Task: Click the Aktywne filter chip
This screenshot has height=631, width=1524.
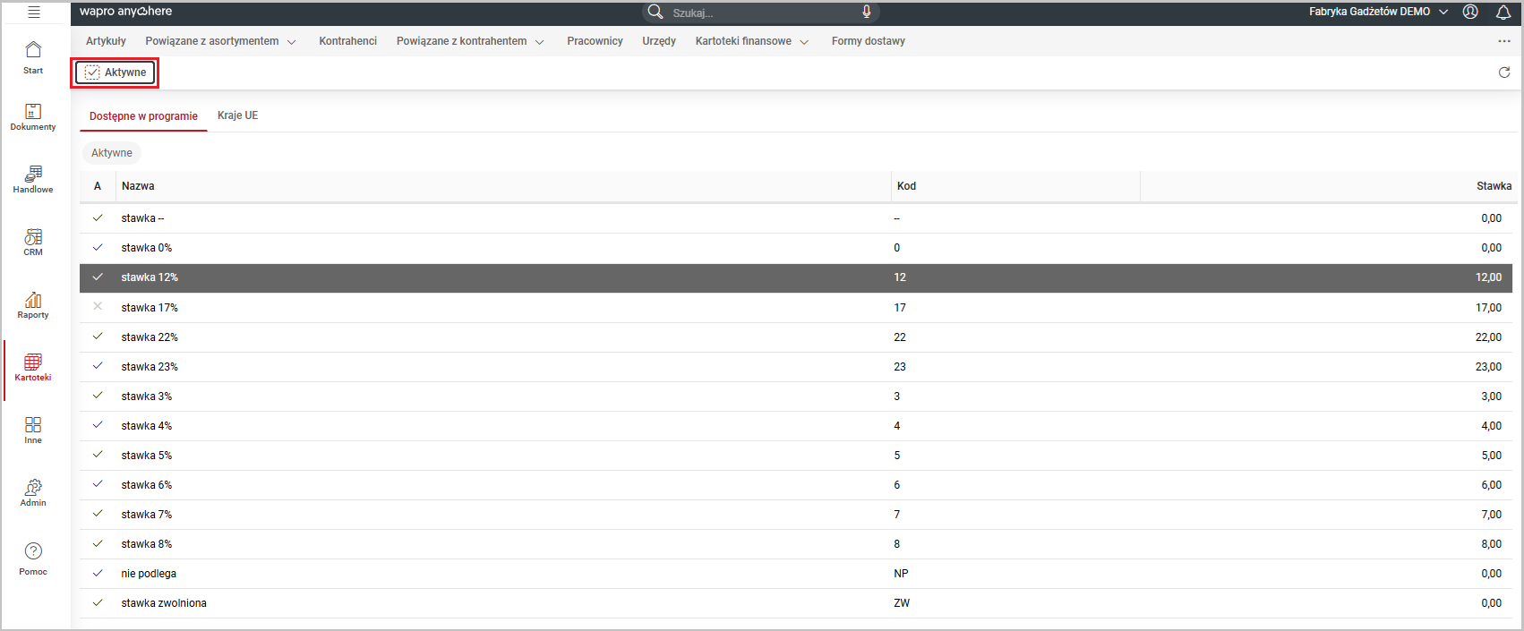Action: click(x=112, y=153)
